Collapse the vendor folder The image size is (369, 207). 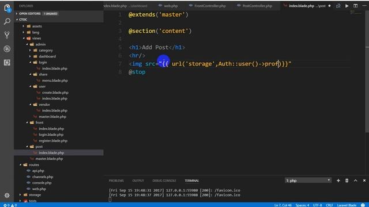coord(44,105)
